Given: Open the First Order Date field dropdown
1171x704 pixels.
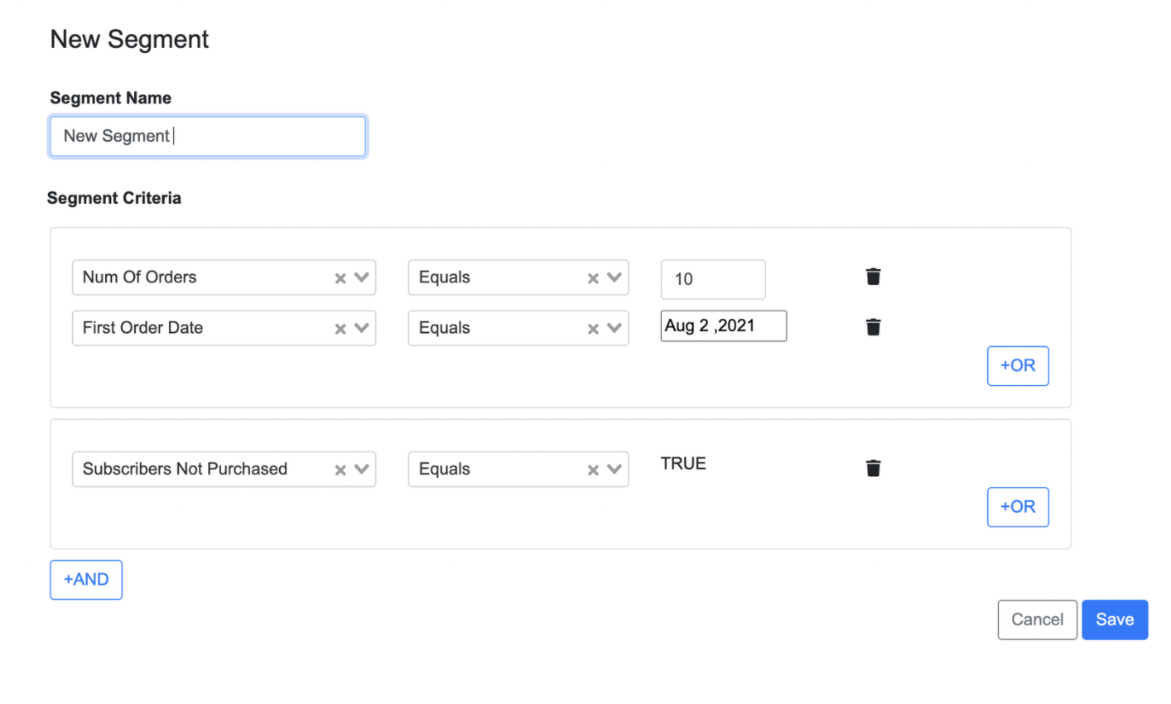Looking at the screenshot, I should click(x=362, y=328).
